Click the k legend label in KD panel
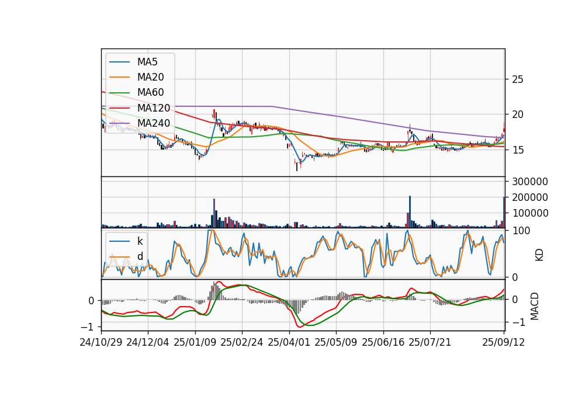Screen dimensions: 561x403 pyautogui.click(x=140, y=241)
